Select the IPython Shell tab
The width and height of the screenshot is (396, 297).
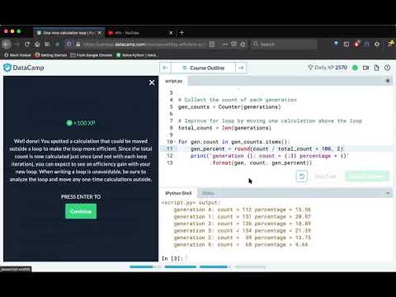coord(178,193)
